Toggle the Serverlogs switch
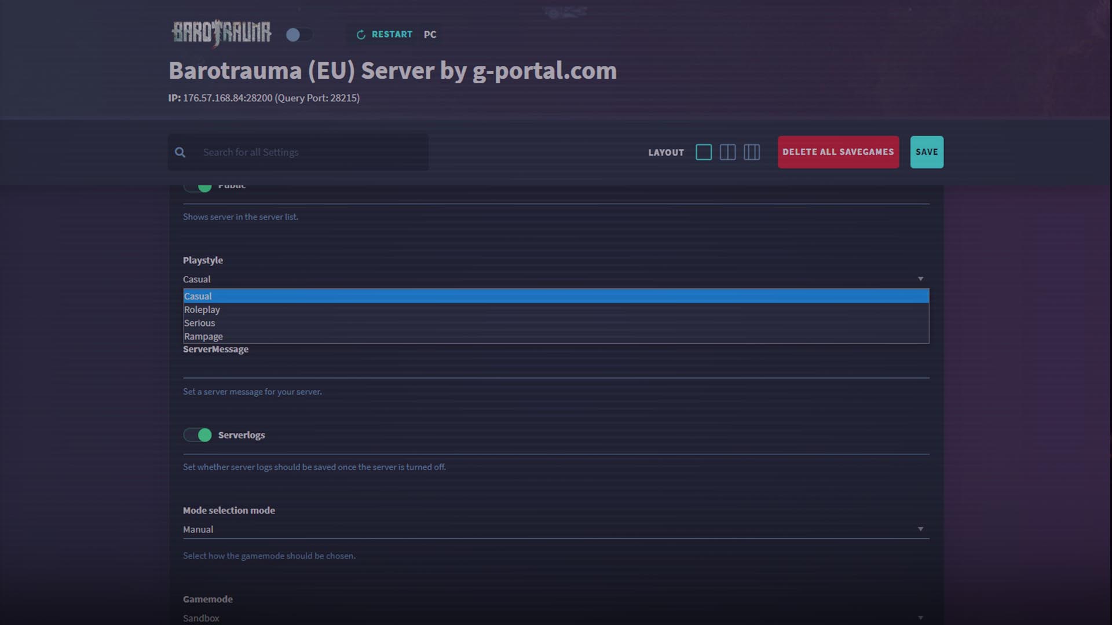The width and height of the screenshot is (1112, 625). pos(198,435)
